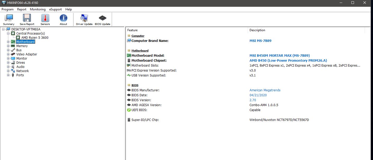Select the Drives tree label
This screenshot has width=373, height=160.
pos(21,62)
